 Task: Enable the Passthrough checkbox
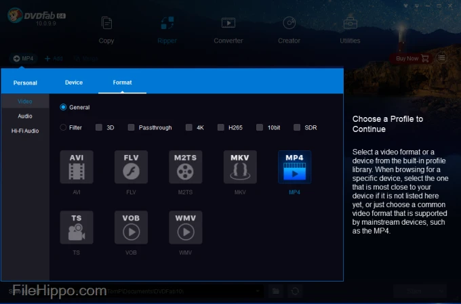pos(131,127)
